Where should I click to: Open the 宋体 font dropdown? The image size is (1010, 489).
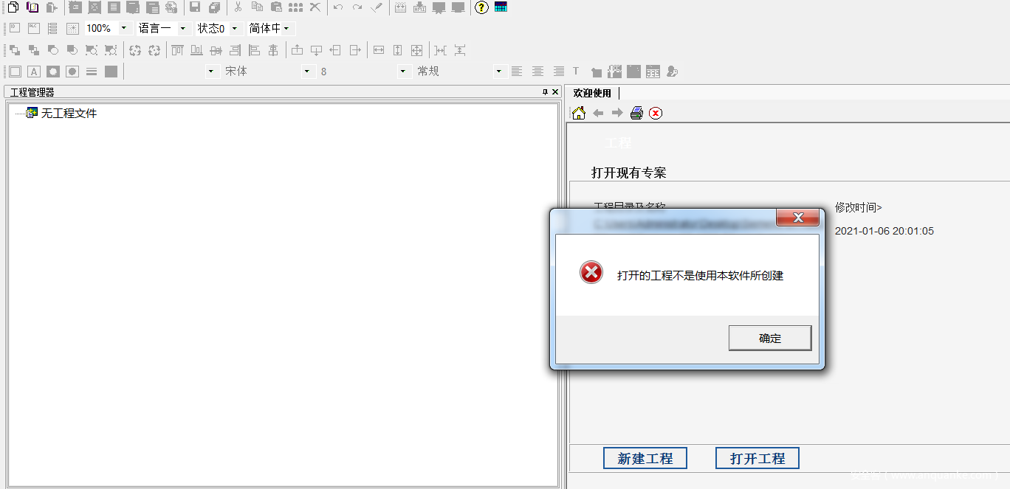[308, 72]
